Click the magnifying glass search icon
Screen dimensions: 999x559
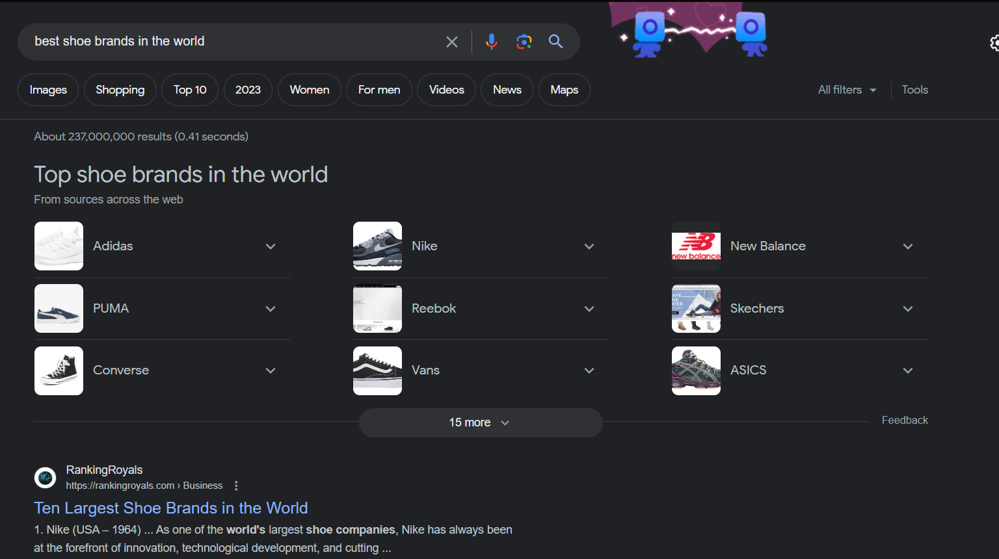point(556,42)
